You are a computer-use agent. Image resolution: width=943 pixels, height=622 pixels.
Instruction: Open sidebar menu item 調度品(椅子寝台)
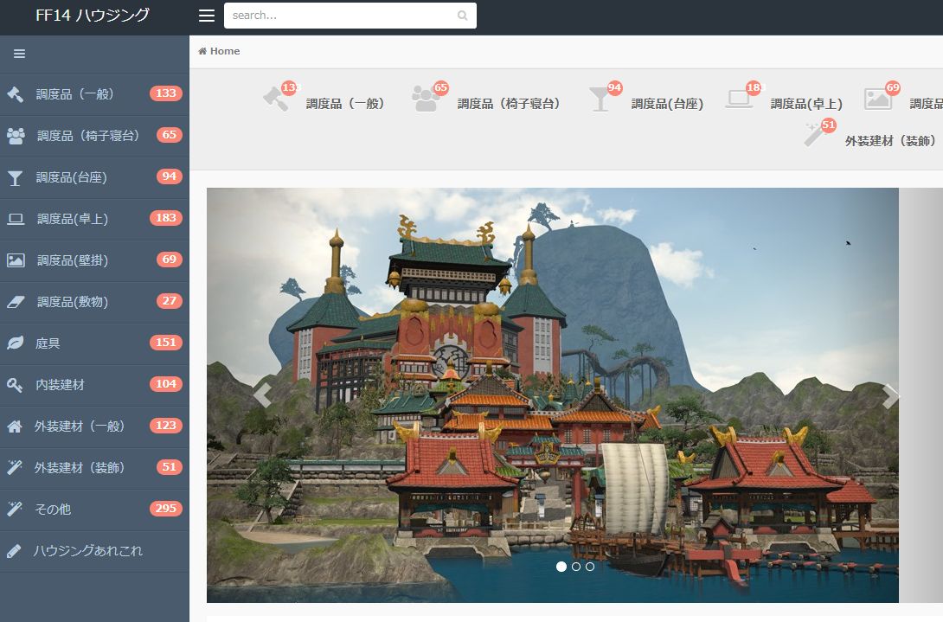[94, 136]
